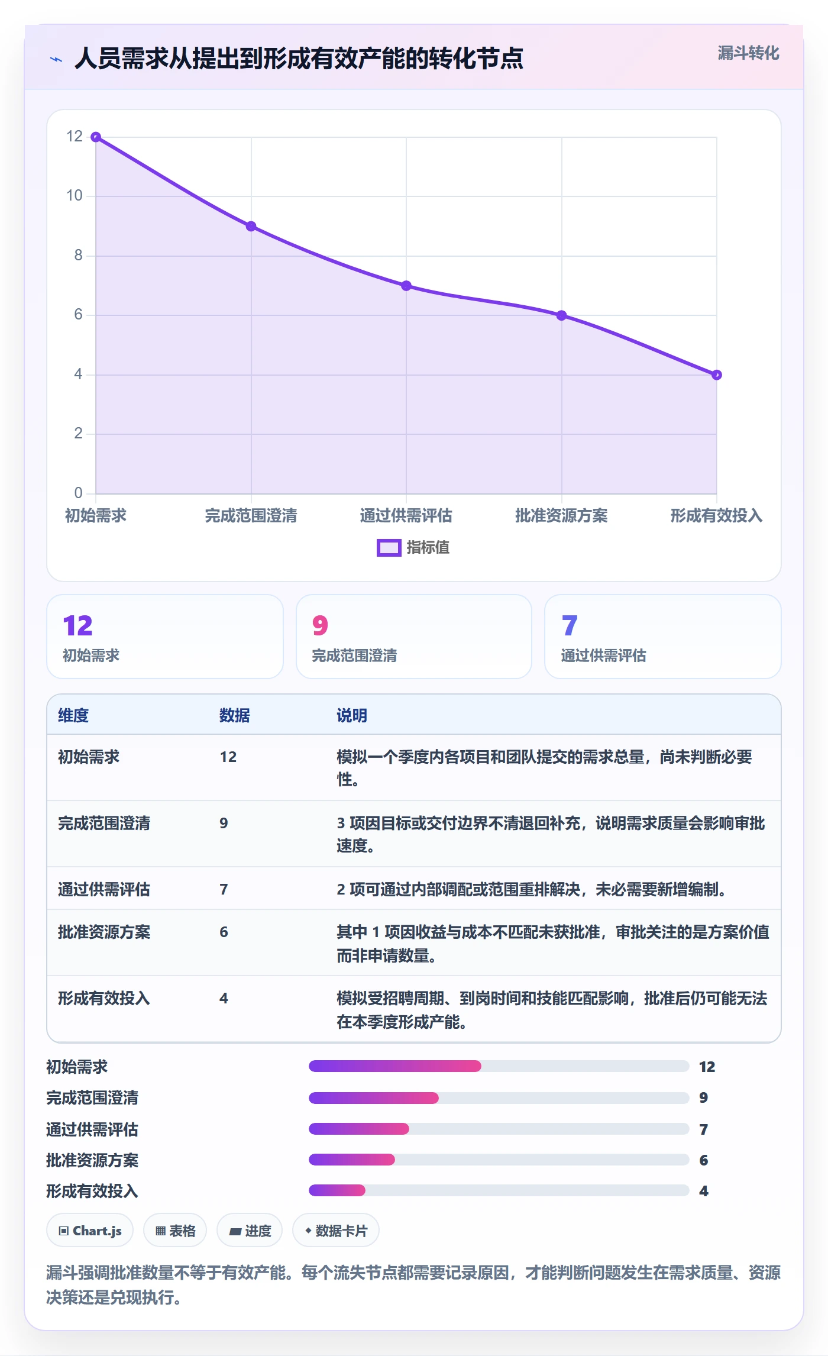This screenshot has width=828, height=1356.
Task: Click the 数据卡片 tag chip
Action: 336,1231
